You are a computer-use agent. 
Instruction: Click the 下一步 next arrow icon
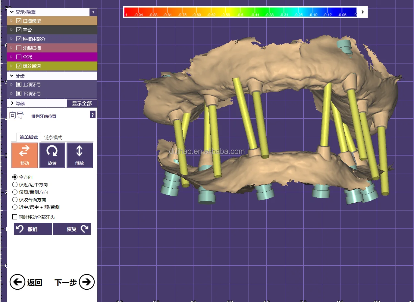pos(87,282)
